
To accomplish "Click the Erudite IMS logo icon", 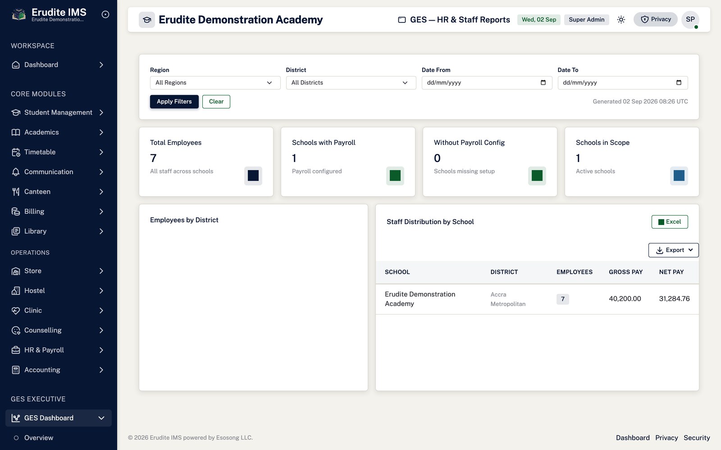I will 18,15.
